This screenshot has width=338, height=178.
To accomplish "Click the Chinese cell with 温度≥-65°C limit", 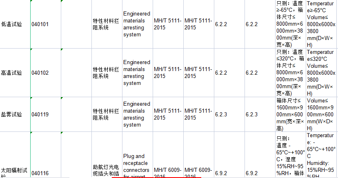I will (290, 24).
